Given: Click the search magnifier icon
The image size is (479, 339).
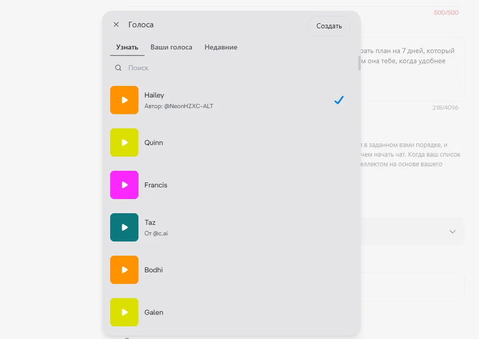Looking at the screenshot, I should [118, 68].
